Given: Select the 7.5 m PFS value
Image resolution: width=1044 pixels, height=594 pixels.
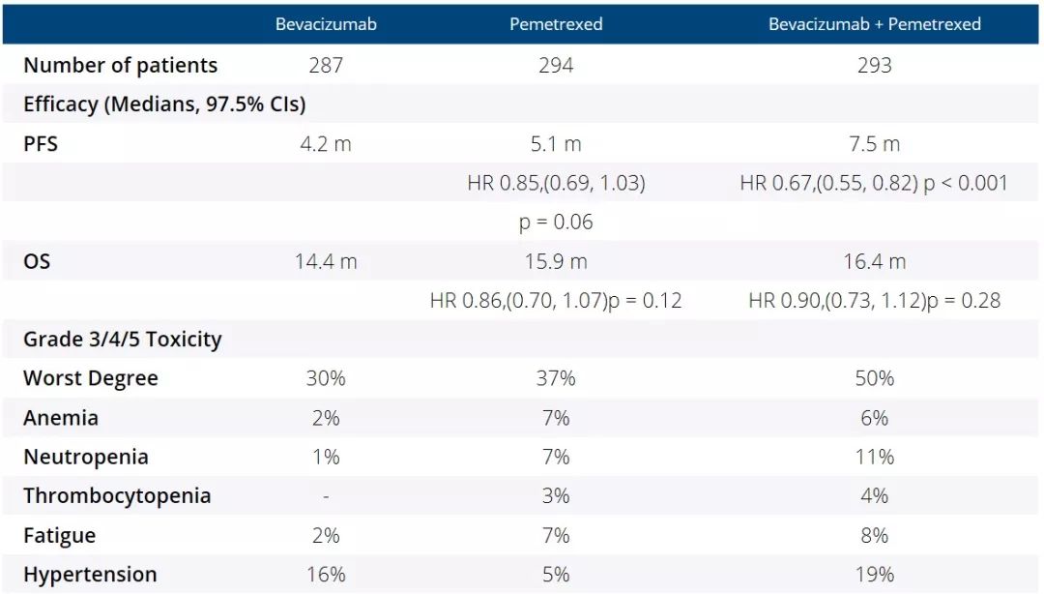Looking at the screenshot, I should (874, 144).
